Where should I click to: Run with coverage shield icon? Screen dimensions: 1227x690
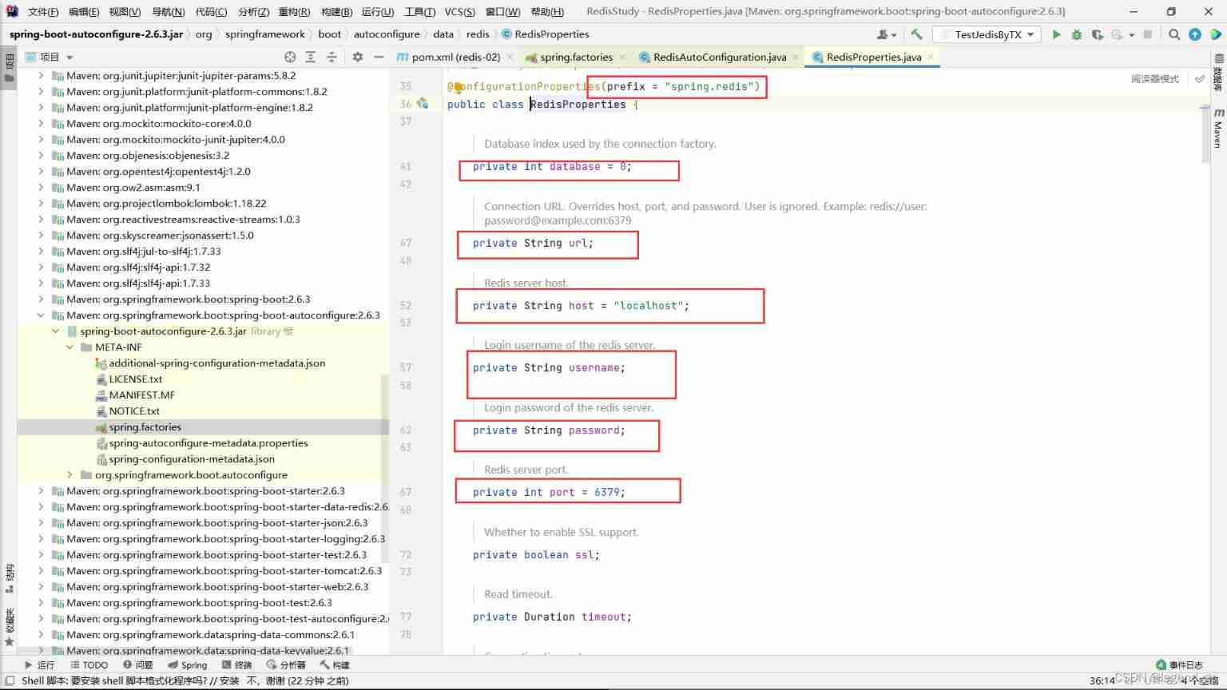1098,34
